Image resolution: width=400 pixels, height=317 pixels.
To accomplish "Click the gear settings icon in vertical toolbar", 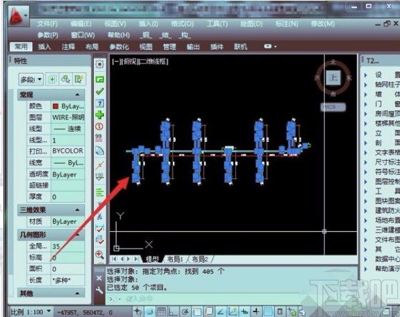I will pyautogui.click(x=99, y=64).
